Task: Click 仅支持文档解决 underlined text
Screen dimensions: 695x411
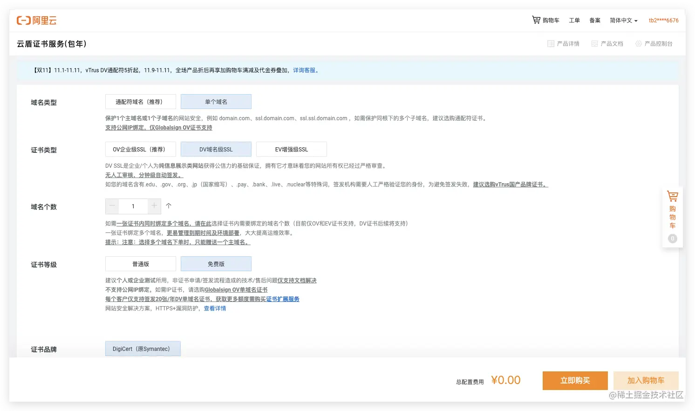Action: coord(297,281)
